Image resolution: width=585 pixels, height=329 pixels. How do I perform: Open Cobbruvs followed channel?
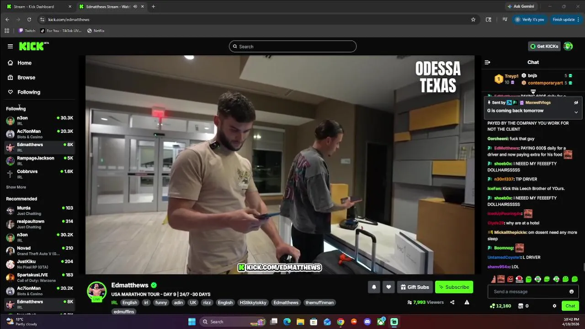click(x=39, y=174)
